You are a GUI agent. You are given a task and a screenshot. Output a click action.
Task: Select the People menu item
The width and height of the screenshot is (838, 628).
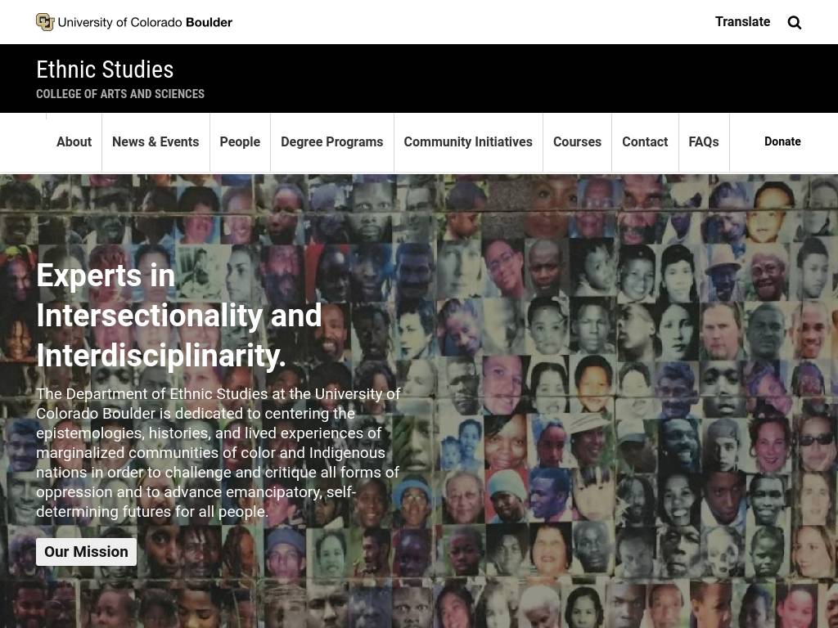pyautogui.click(x=240, y=142)
